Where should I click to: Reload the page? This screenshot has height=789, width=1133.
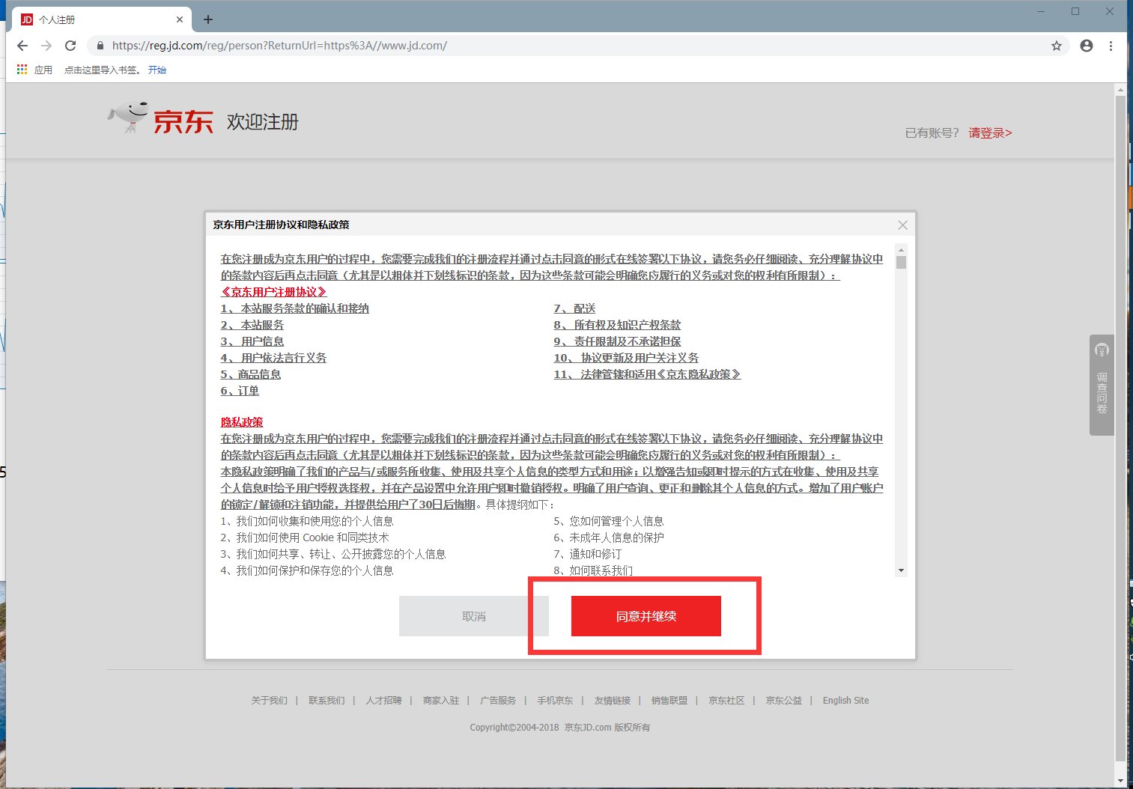click(x=70, y=45)
